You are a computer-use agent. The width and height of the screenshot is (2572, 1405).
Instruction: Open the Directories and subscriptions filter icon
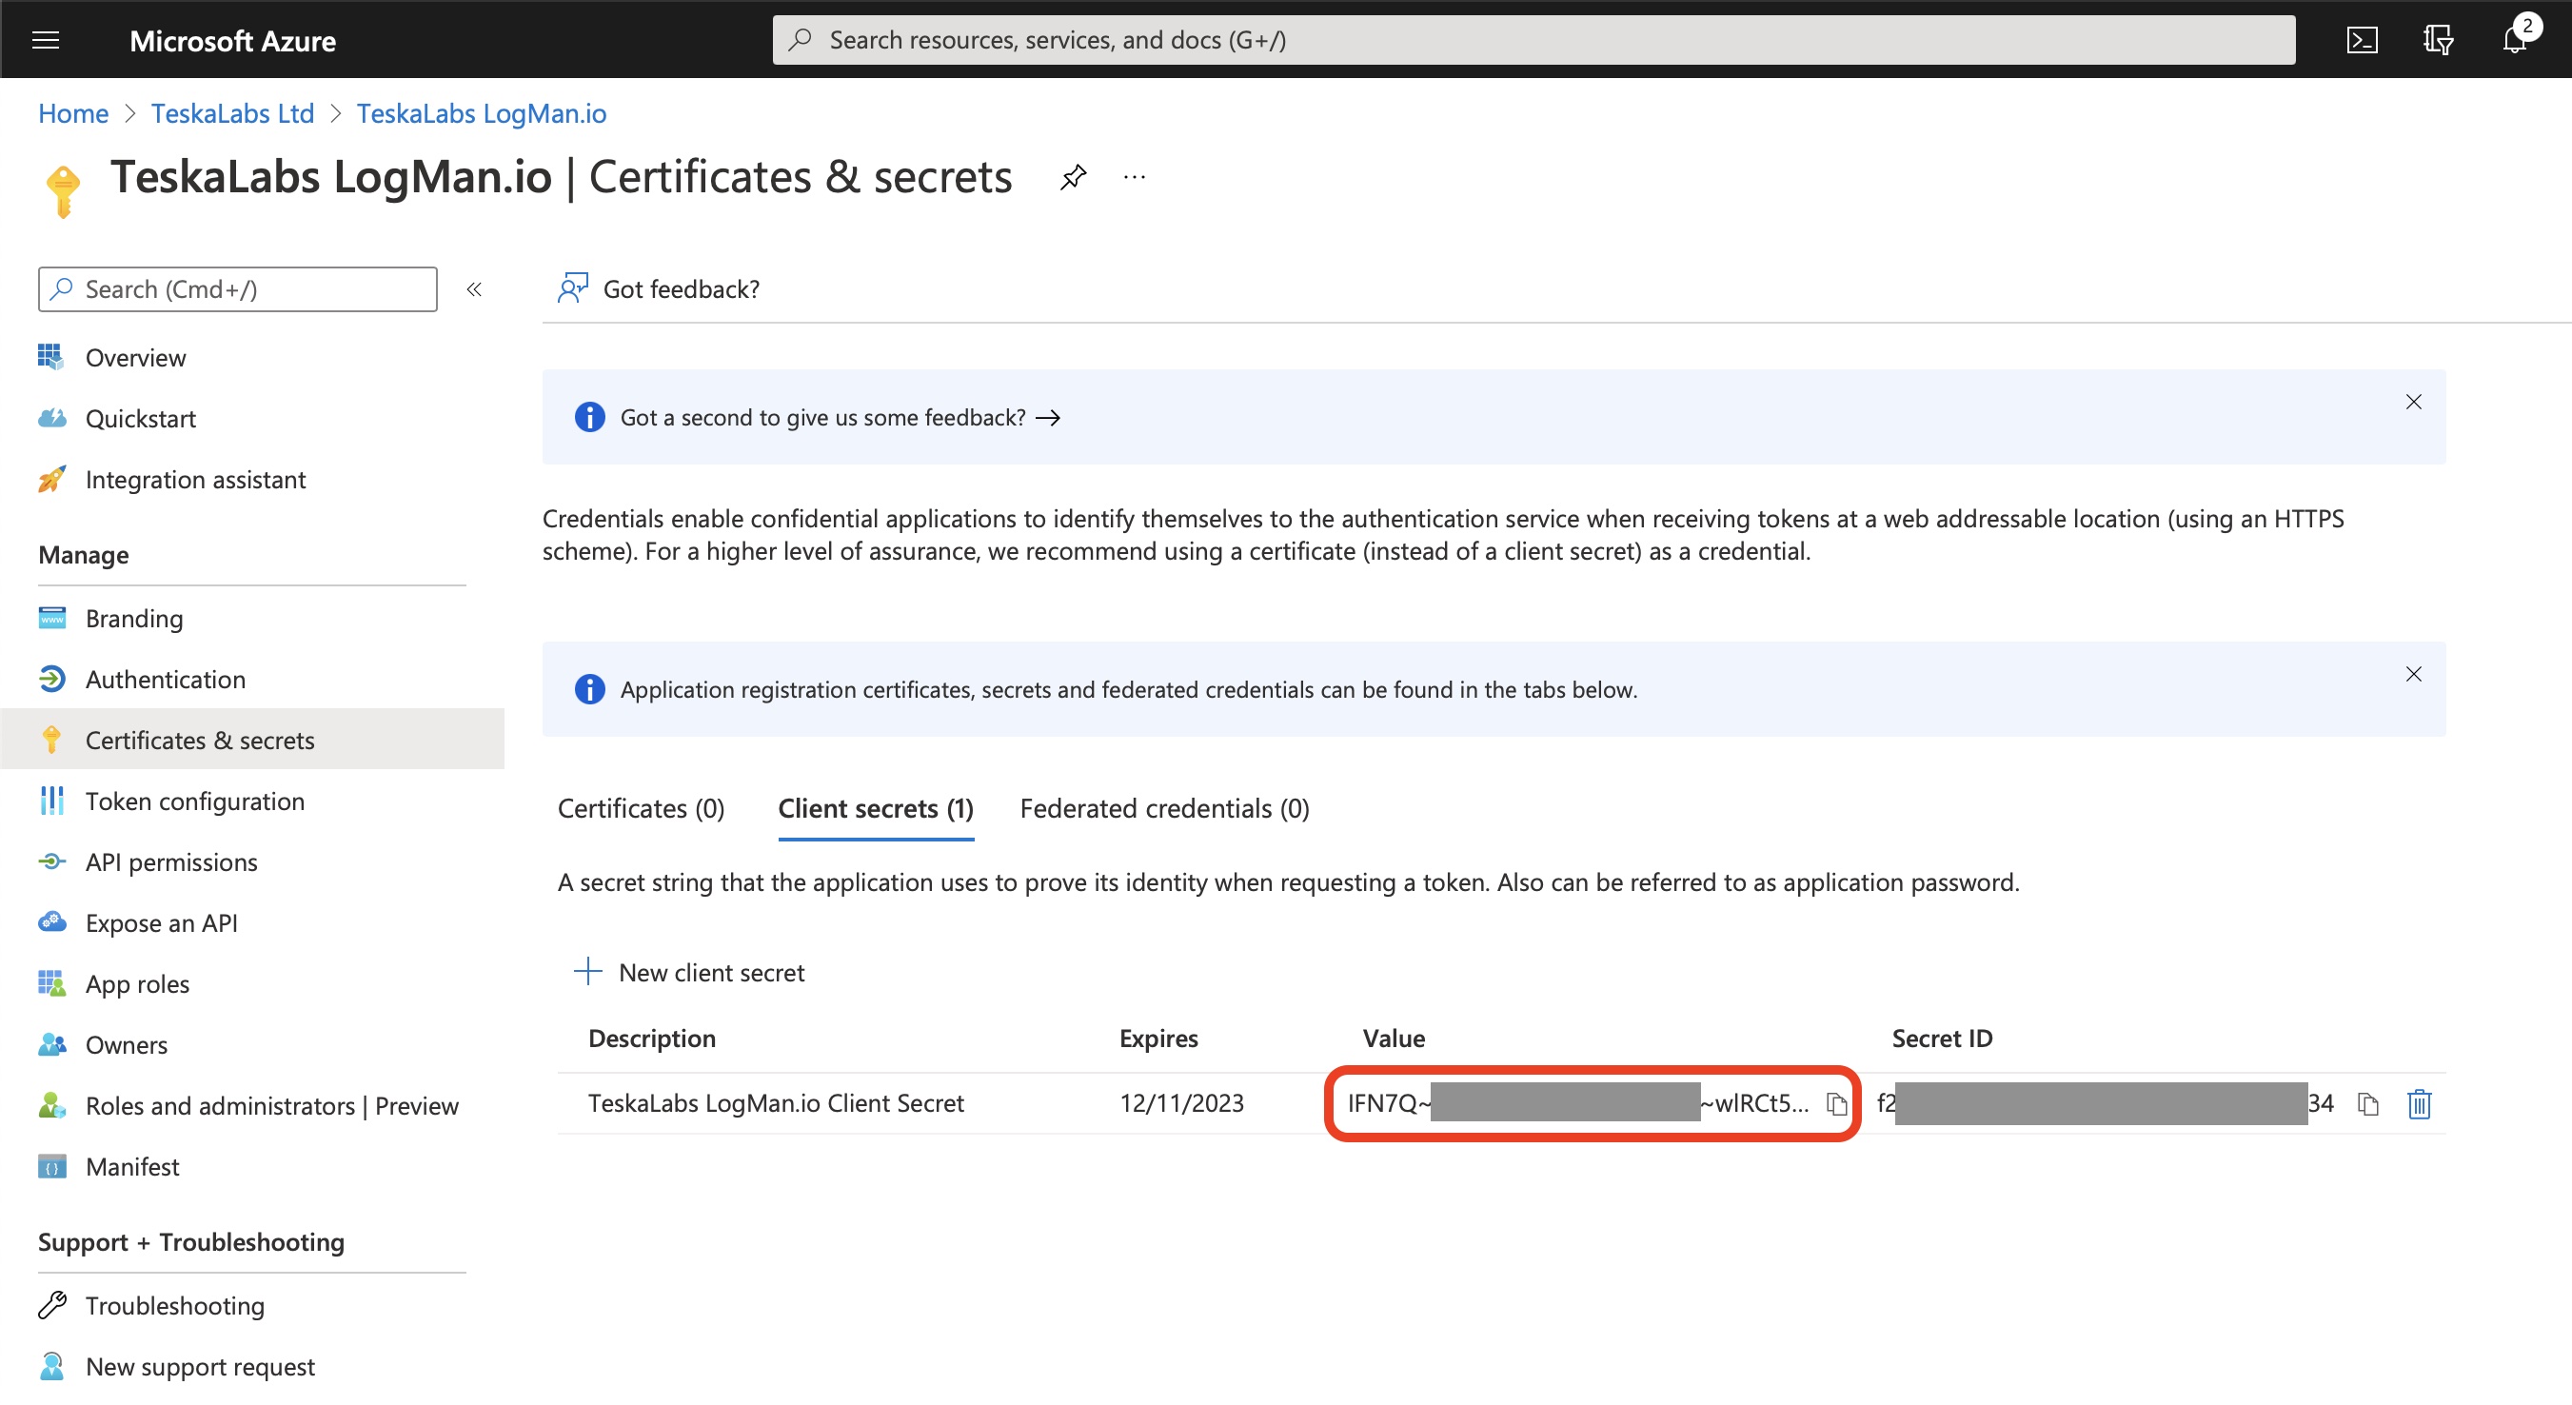tap(2437, 40)
